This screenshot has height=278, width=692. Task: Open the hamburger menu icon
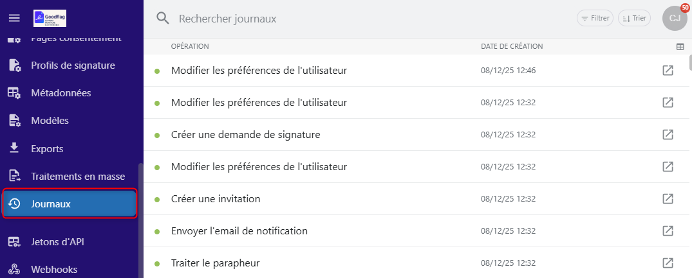[15, 18]
